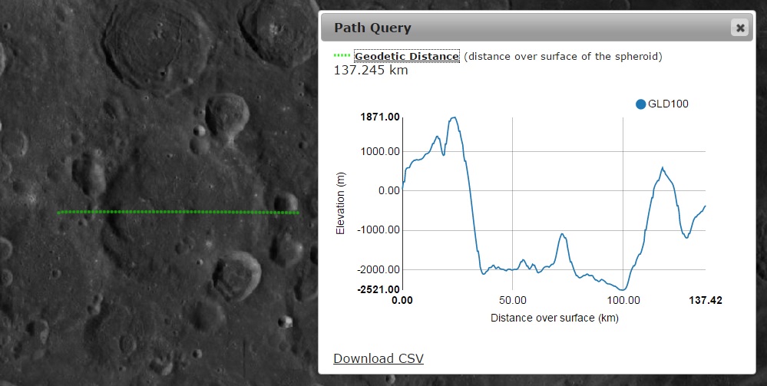Viewport: 767px width, 386px height.
Task: Click the small mid-chart peak near 70 km
Action: pos(562,234)
